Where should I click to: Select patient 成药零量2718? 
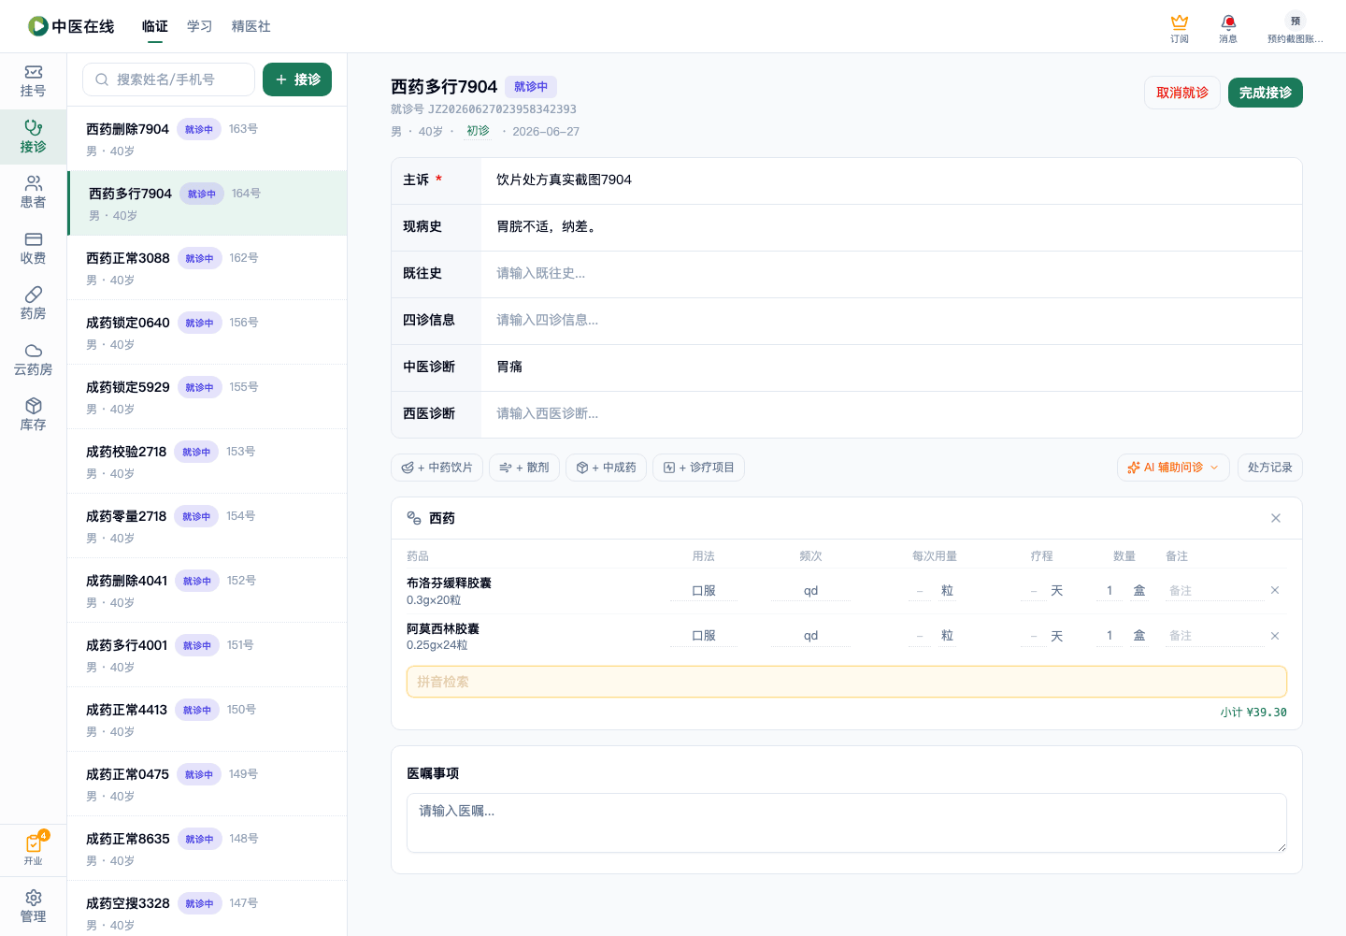(x=208, y=526)
